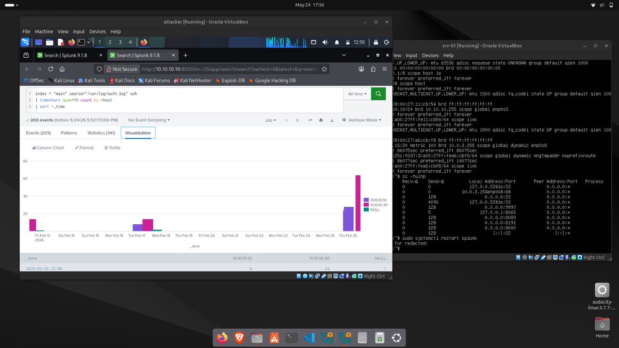Open the Ubuntu Show Applications button
The width and height of the screenshot is (619, 348).
(x=397, y=338)
